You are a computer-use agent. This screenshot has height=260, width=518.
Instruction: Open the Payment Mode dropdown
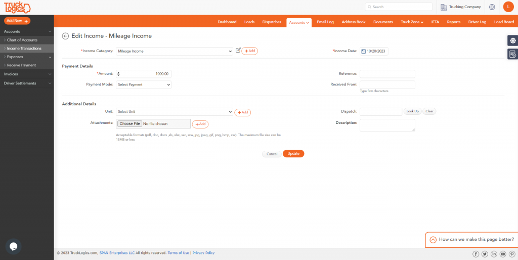pyautogui.click(x=144, y=84)
